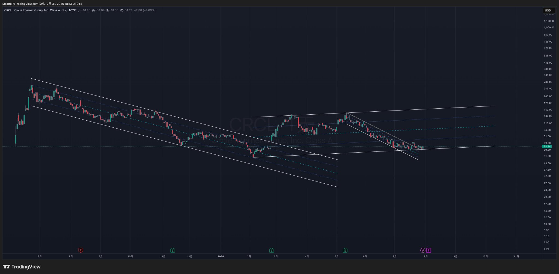Click the 10.70 price axis label
559x274 pixels.
click(547, 224)
